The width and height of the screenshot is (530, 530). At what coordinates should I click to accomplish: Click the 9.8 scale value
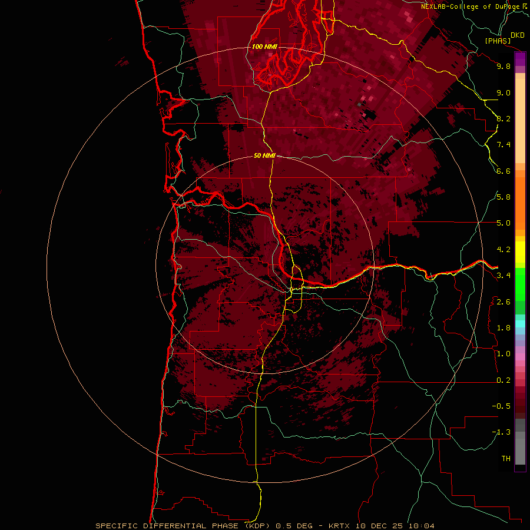click(503, 66)
